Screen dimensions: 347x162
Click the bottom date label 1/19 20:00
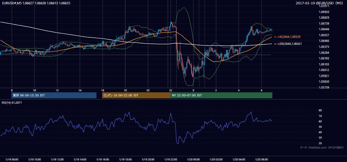click(148, 159)
